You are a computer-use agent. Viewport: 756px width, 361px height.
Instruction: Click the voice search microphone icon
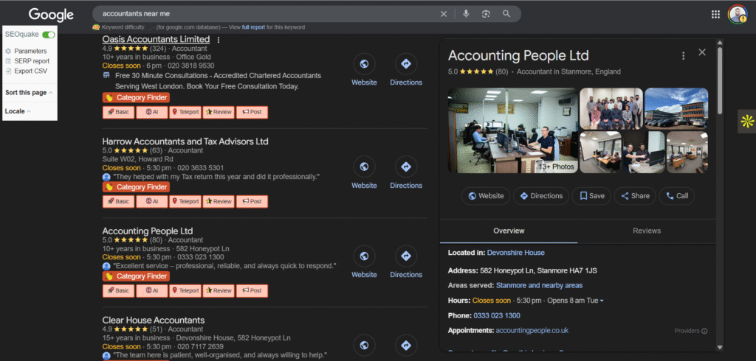pyautogui.click(x=466, y=14)
